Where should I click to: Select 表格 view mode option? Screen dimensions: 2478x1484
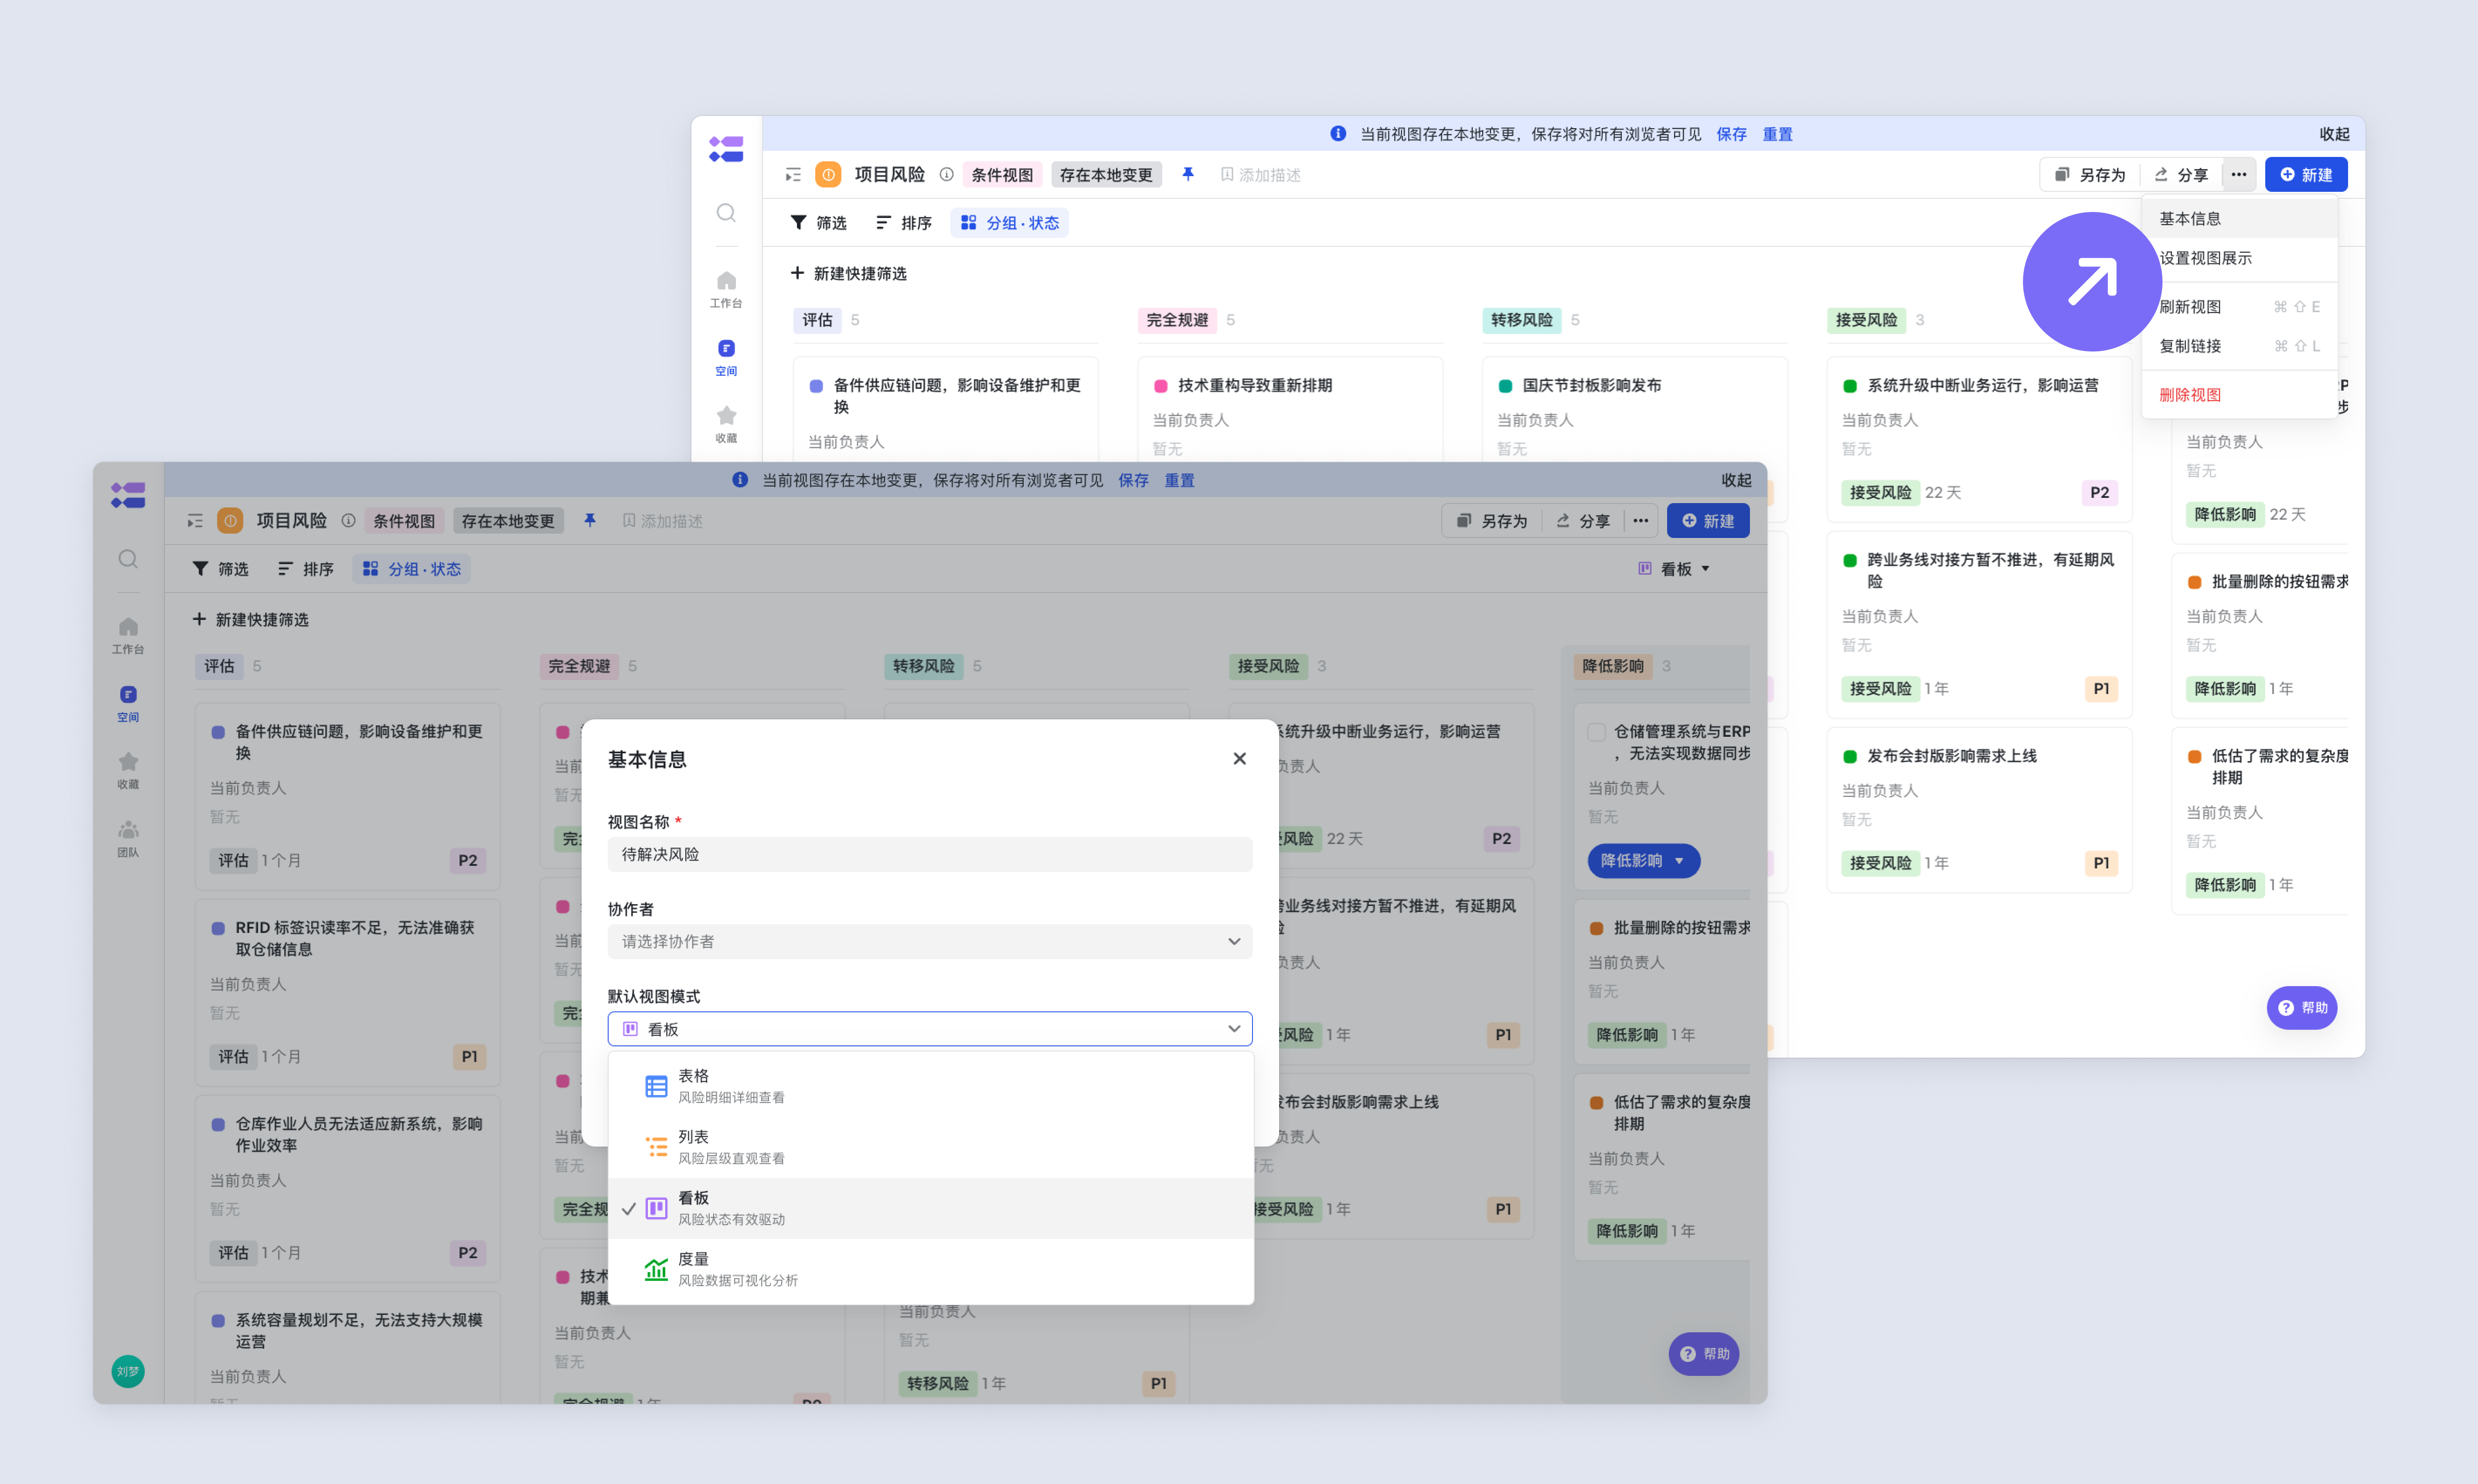[930, 1086]
